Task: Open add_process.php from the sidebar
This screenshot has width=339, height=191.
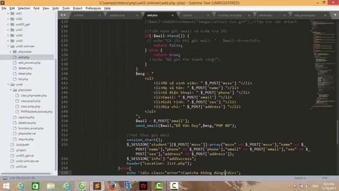Action: (x=29, y=63)
